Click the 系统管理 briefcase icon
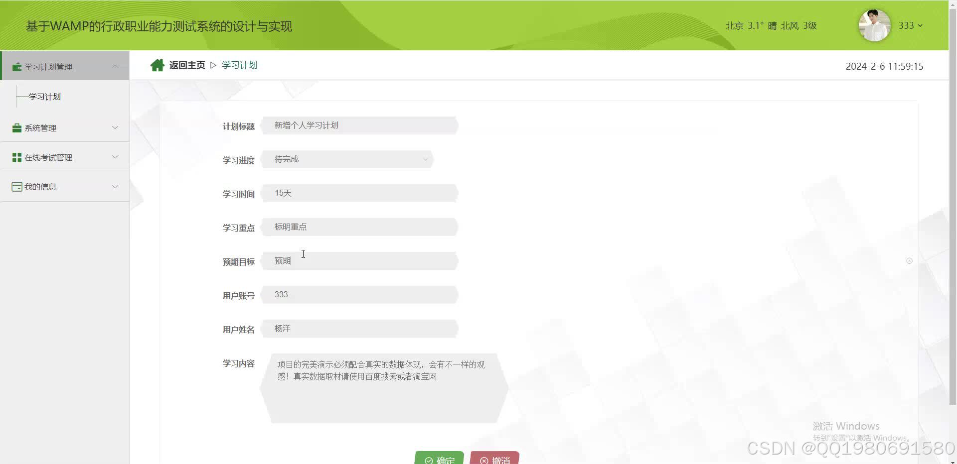The image size is (957, 464). pos(16,128)
